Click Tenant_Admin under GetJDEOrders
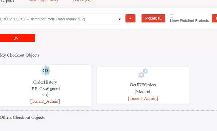The width and height of the screenshot is (217, 131). (143, 98)
